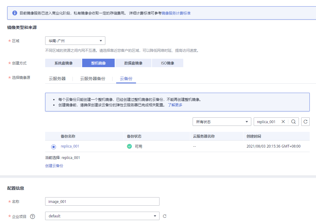316x224 pixels.
Task: Click the 可用 status text
Action: (138, 147)
